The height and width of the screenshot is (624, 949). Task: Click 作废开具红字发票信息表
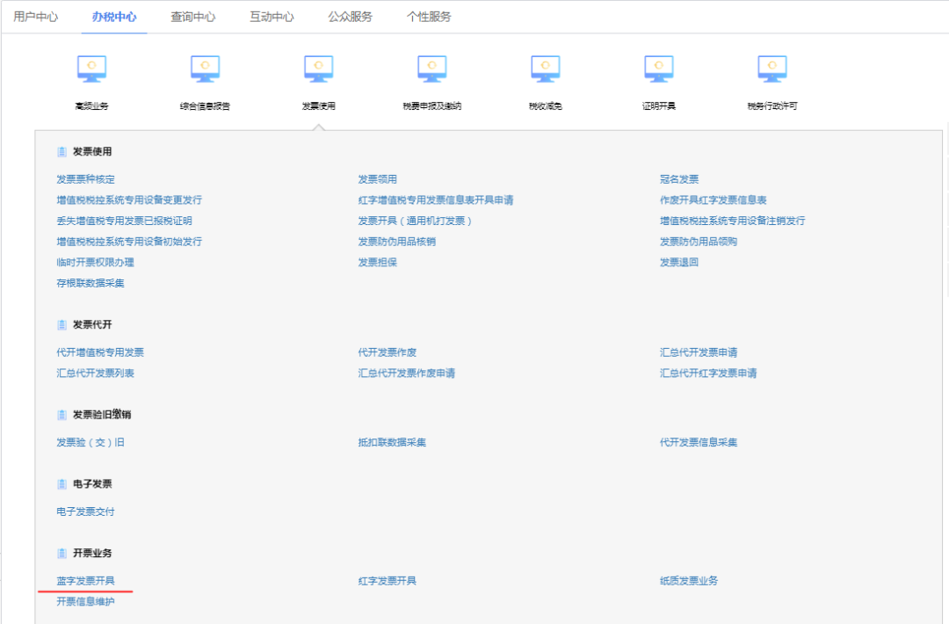click(713, 200)
